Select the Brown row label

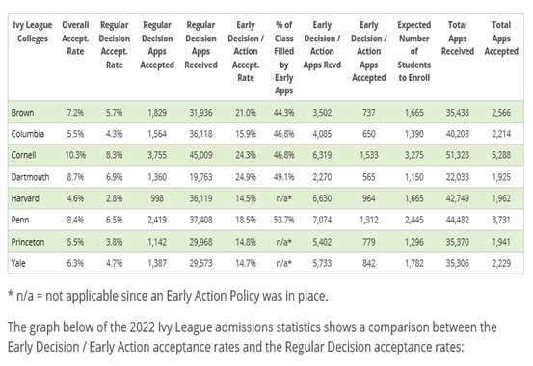[x=22, y=113]
